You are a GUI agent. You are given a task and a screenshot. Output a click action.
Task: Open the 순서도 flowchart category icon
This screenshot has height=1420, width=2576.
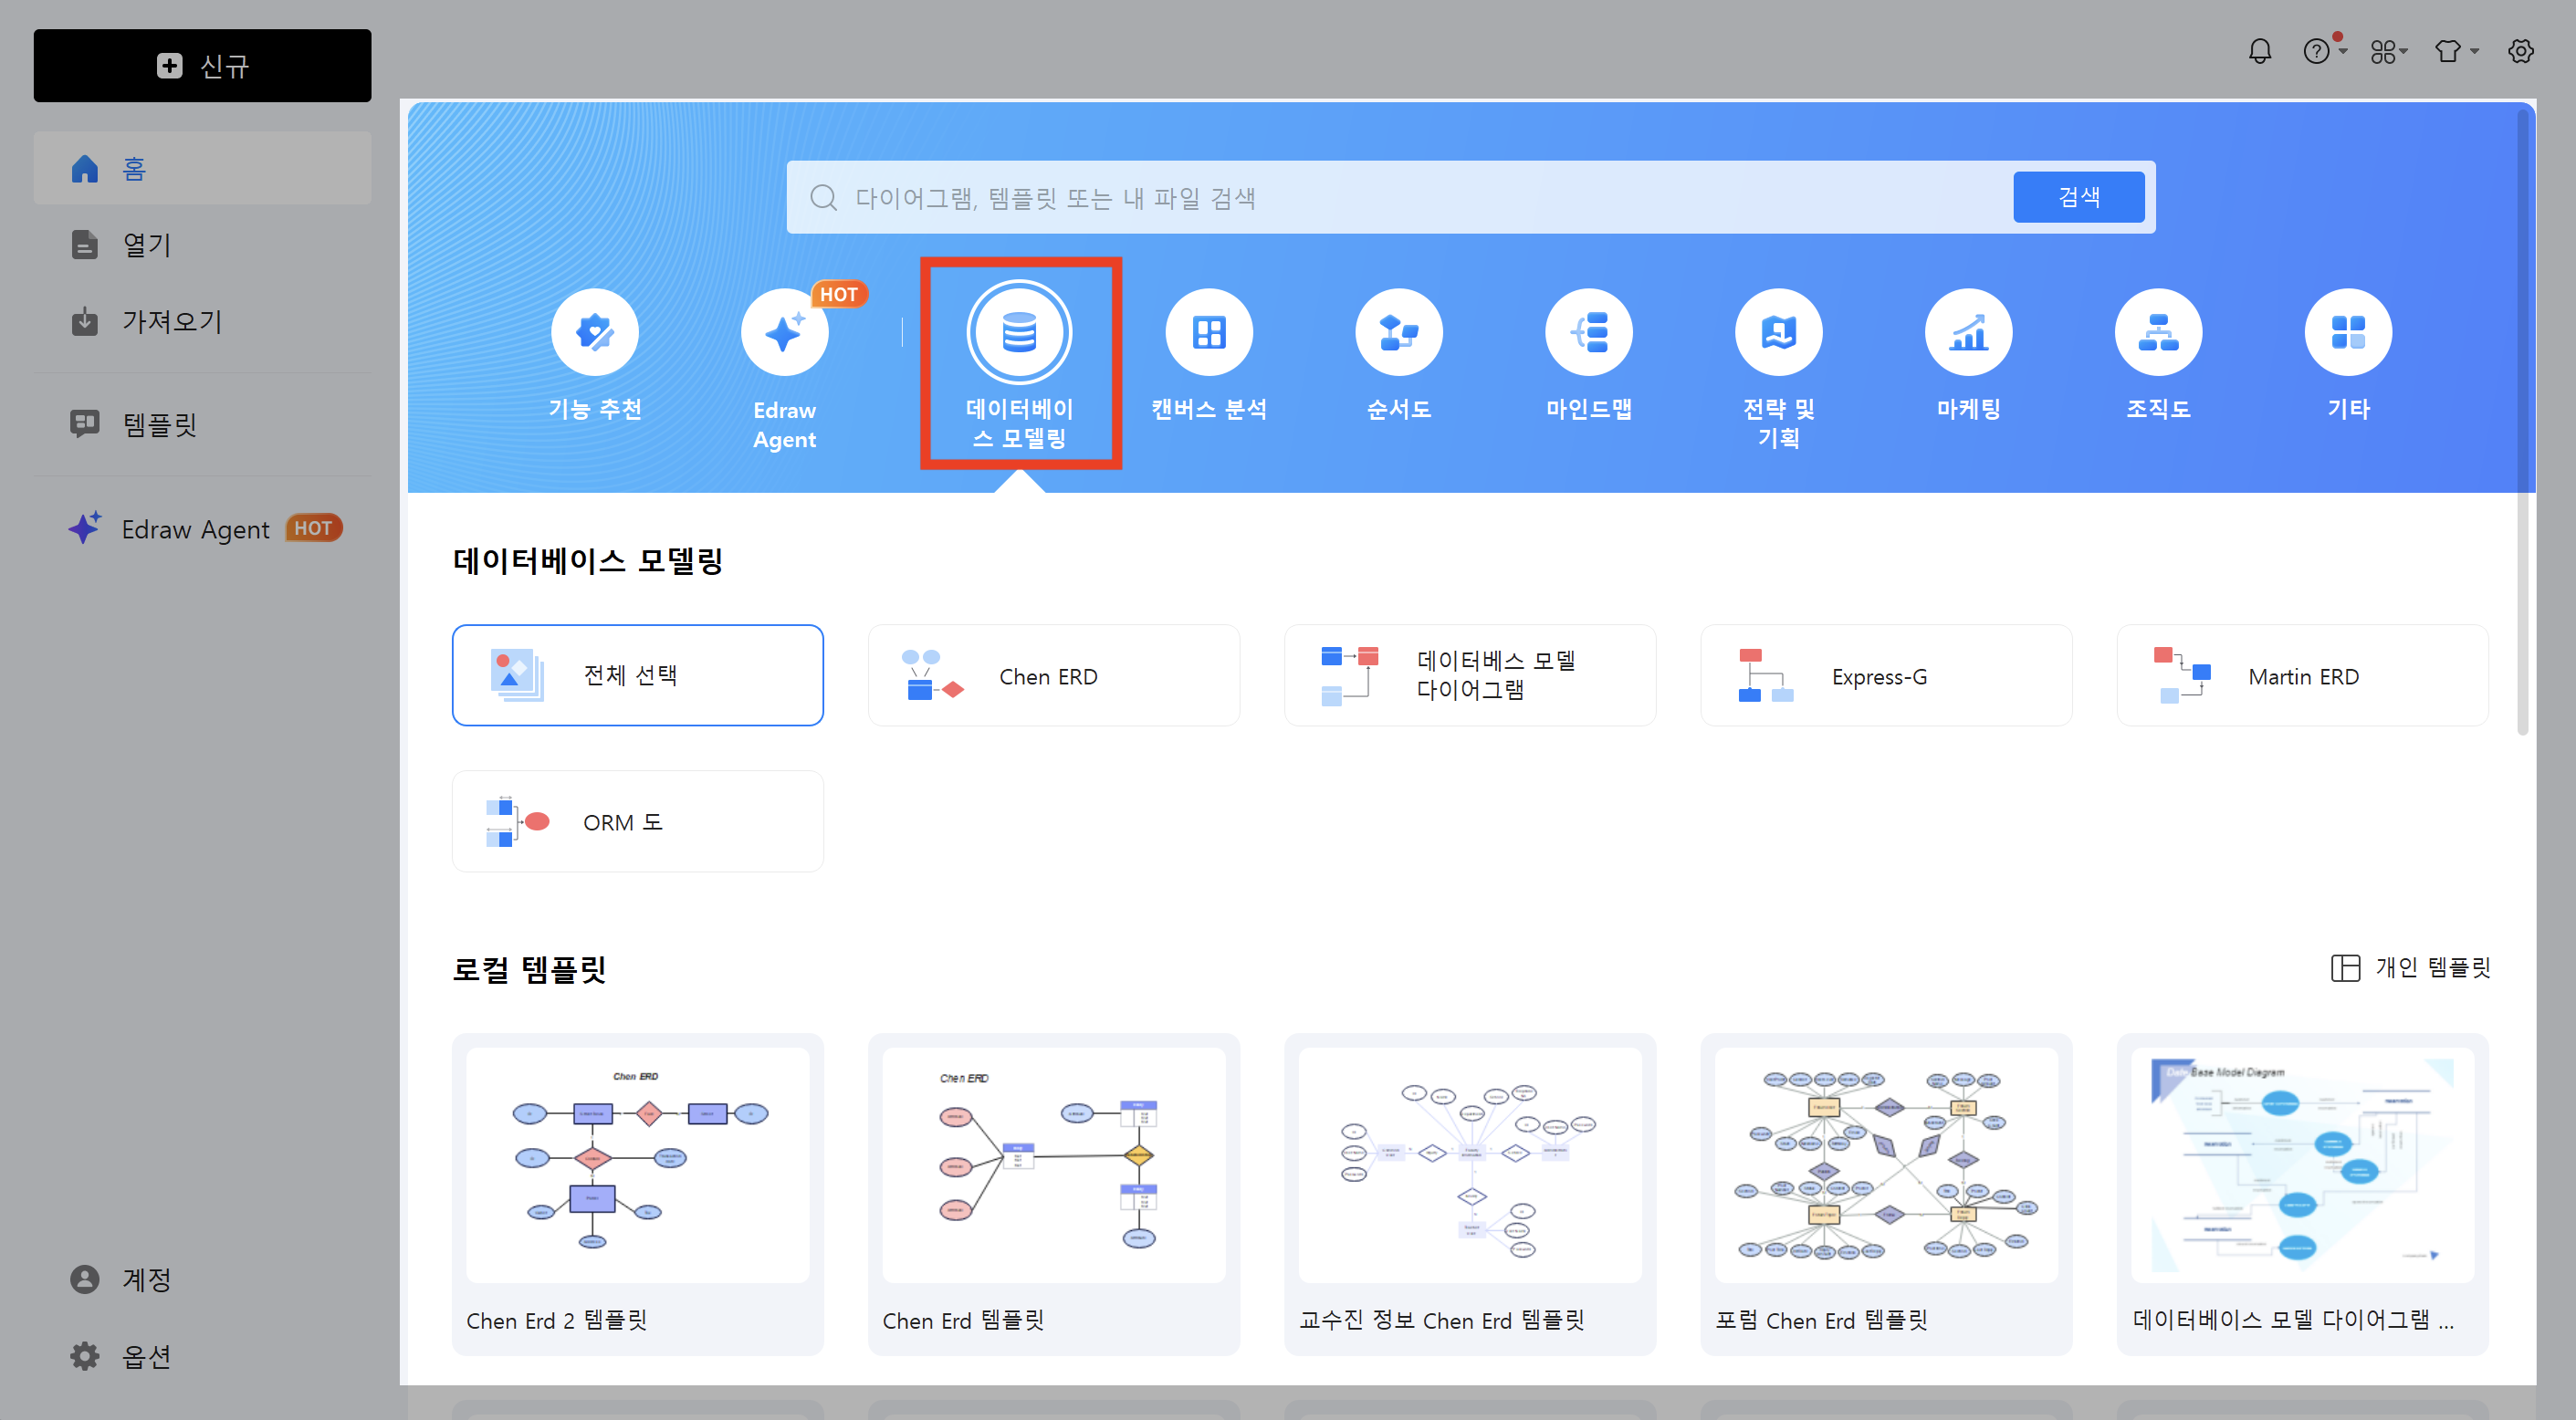1398,331
